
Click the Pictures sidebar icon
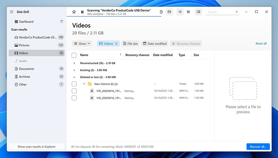click(16, 45)
